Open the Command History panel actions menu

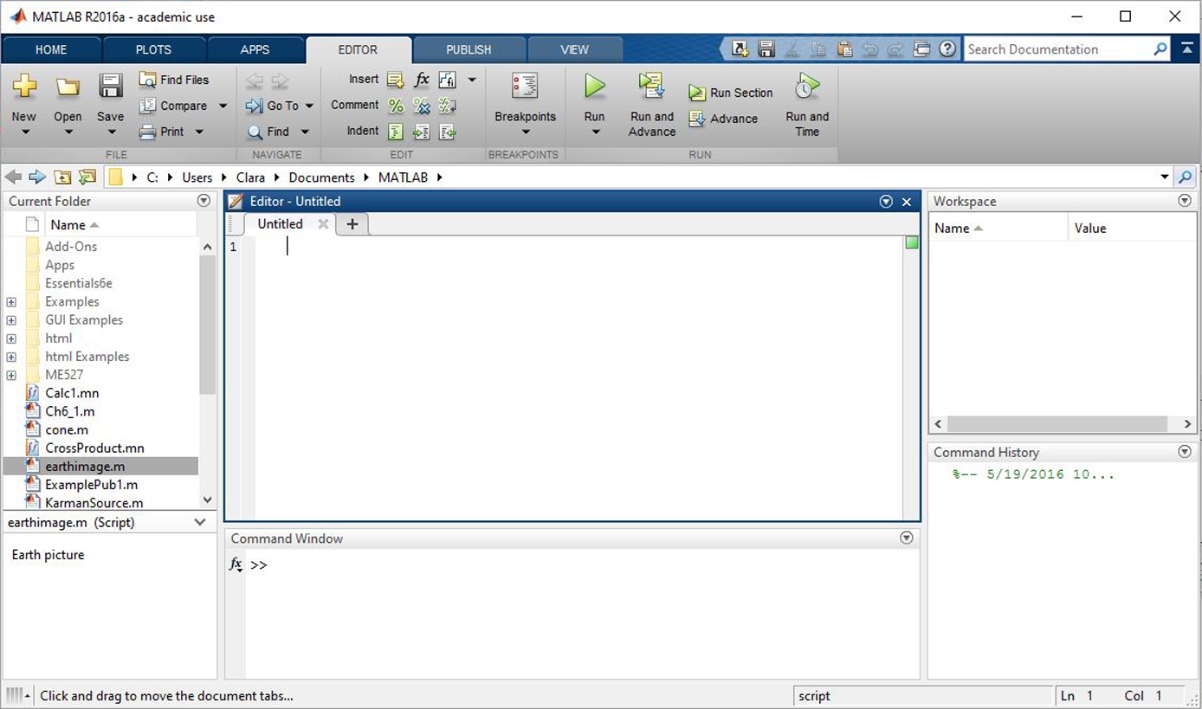(x=1185, y=452)
